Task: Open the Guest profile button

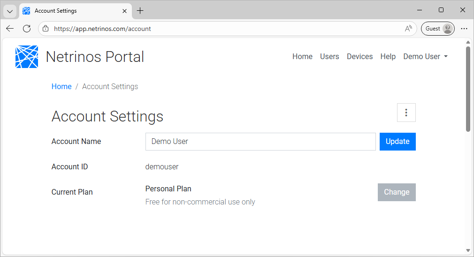Action: pos(438,29)
